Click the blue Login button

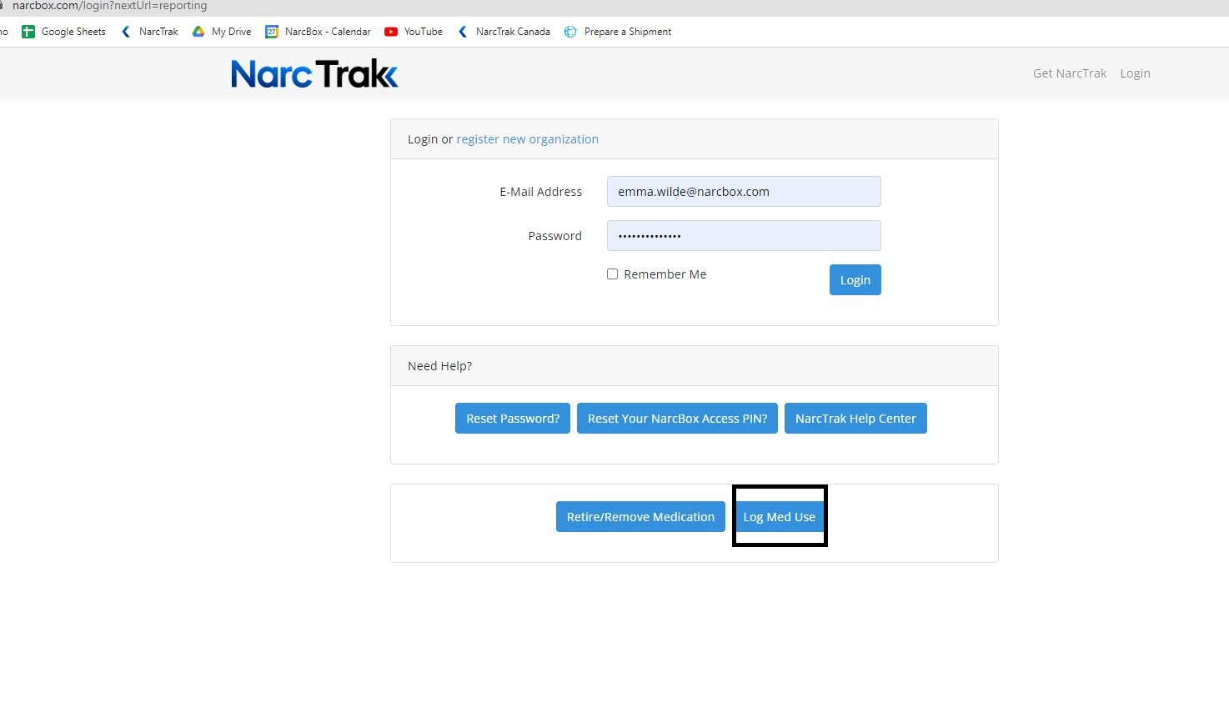point(855,280)
